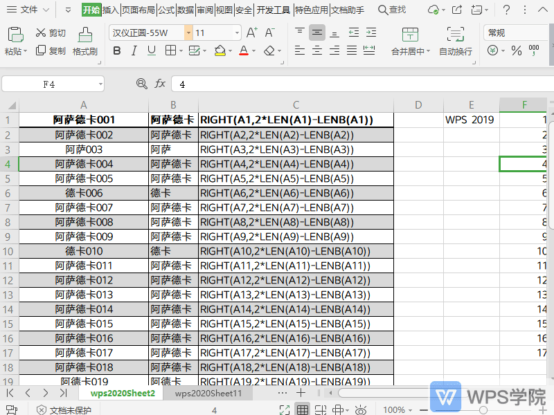Viewport: 554px width, 415px height.
Task: Click the 查找 search button
Action: 392,10
